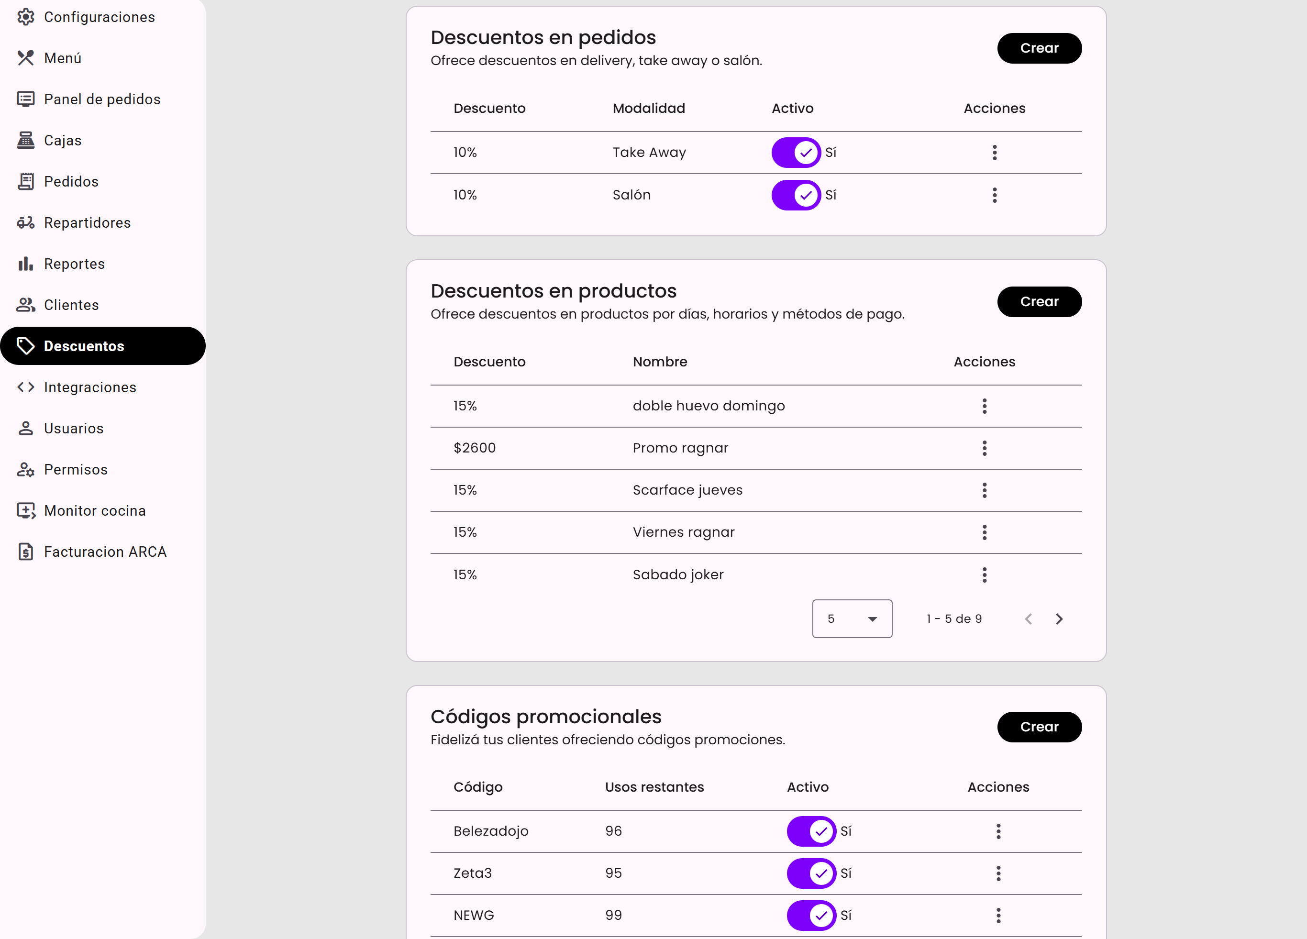Open Panel de pedidos in sidebar

[x=102, y=99]
